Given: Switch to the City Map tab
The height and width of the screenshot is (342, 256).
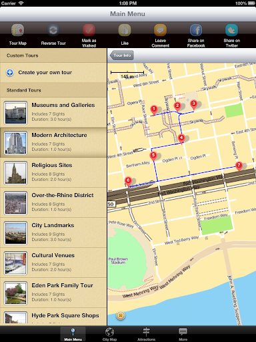Looking at the screenshot, I should pos(109,334).
